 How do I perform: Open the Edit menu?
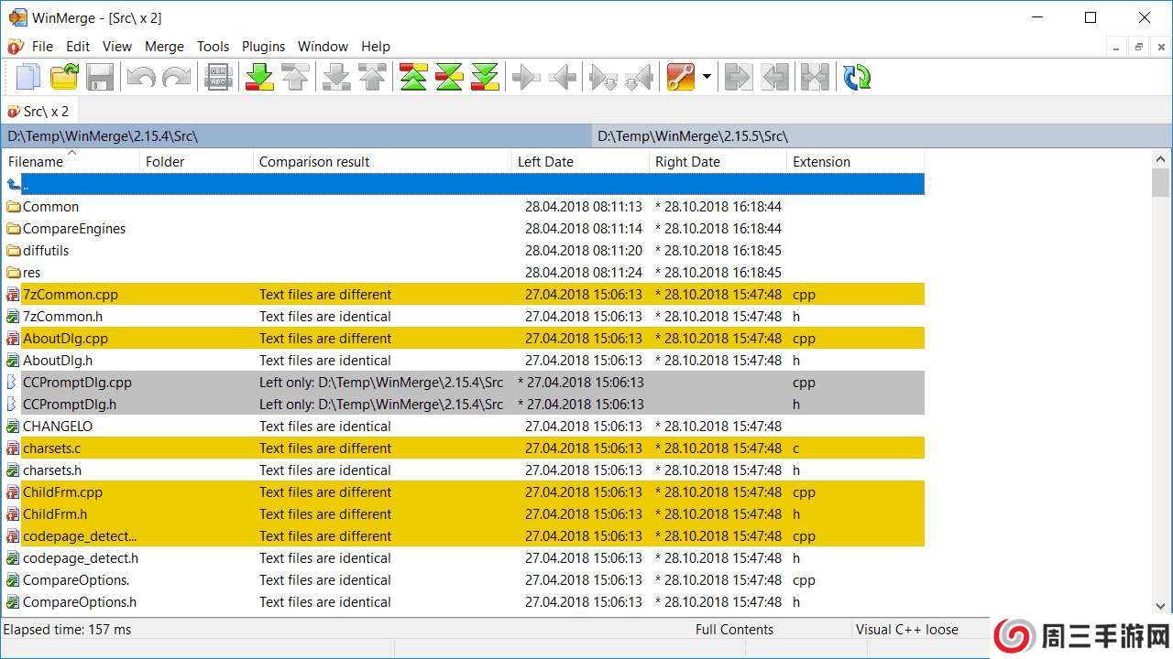(78, 47)
